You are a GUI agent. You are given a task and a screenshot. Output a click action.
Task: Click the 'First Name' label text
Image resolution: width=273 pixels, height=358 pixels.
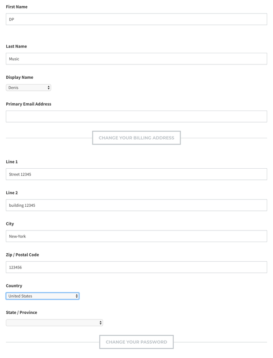coord(17,7)
